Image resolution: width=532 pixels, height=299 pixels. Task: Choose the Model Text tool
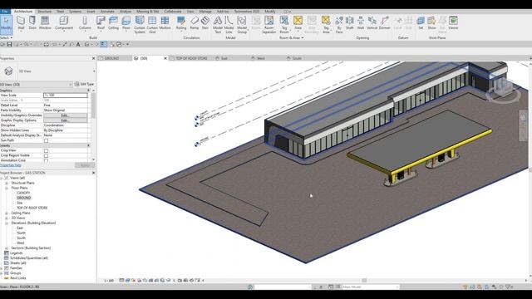(218, 24)
